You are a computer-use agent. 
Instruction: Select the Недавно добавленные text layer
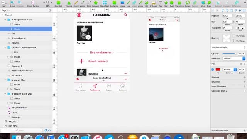(22, 71)
